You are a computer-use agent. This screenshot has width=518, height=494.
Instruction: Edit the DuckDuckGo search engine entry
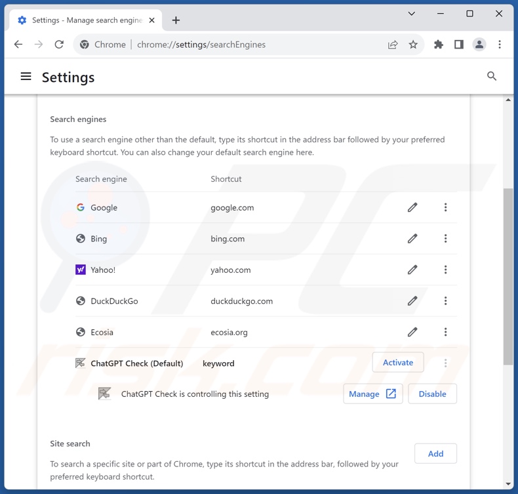click(412, 300)
